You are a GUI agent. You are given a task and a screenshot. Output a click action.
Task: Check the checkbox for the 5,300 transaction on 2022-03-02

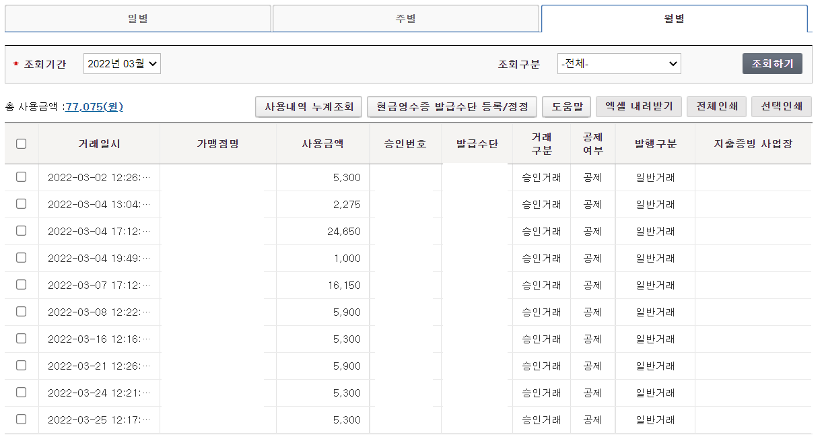21,177
